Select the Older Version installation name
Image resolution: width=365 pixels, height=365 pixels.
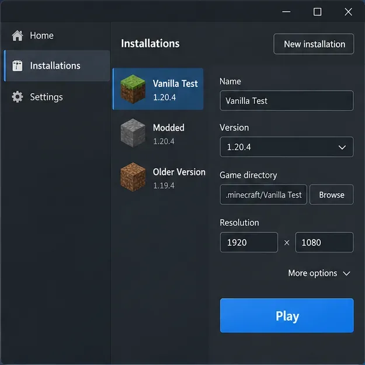[x=179, y=172]
